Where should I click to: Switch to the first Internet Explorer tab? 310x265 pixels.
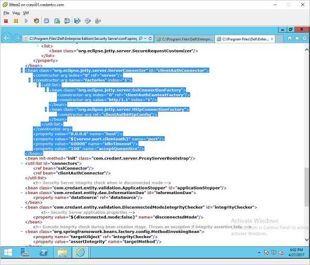185,39
